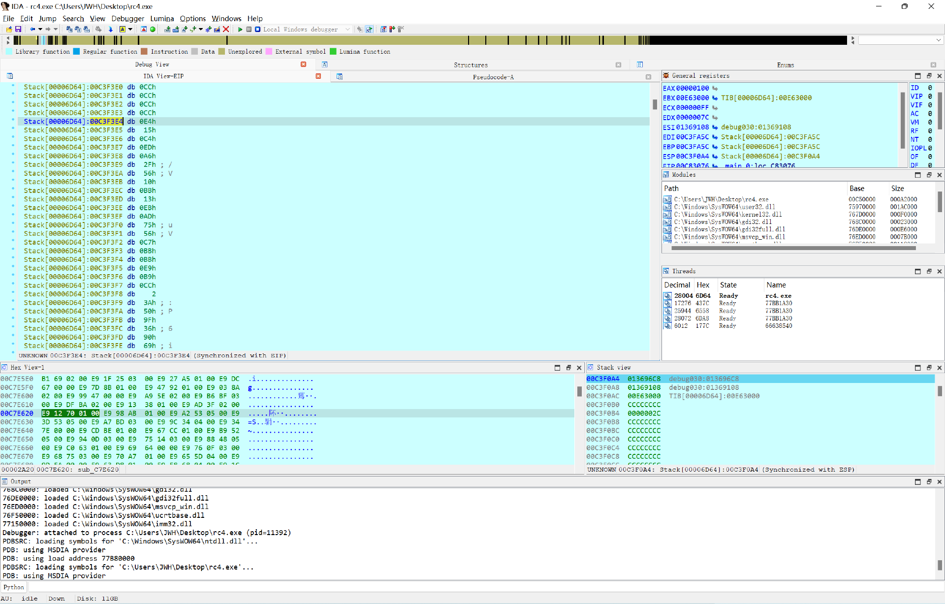The width and height of the screenshot is (945, 604).
Task: Click the Output panel icon
Action: pyautogui.click(x=4, y=481)
